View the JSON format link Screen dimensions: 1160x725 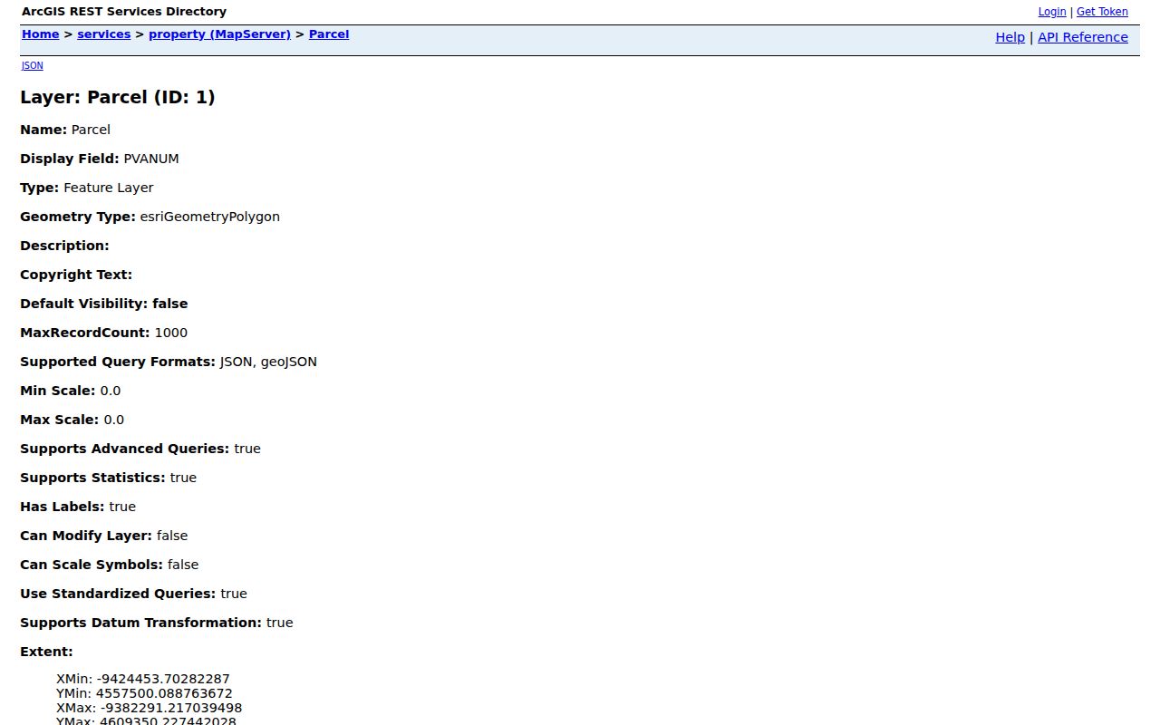32,65
